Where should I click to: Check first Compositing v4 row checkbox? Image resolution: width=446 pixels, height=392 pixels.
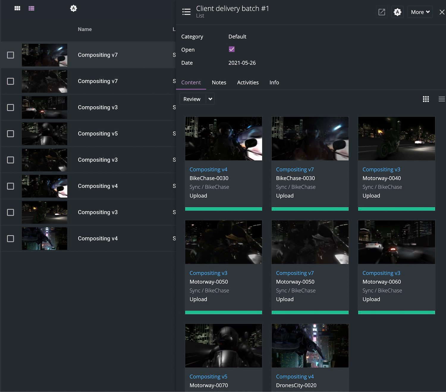(10, 186)
